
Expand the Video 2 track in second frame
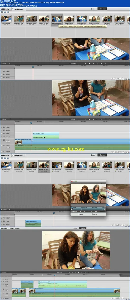pyautogui.click(x=1, y=133)
